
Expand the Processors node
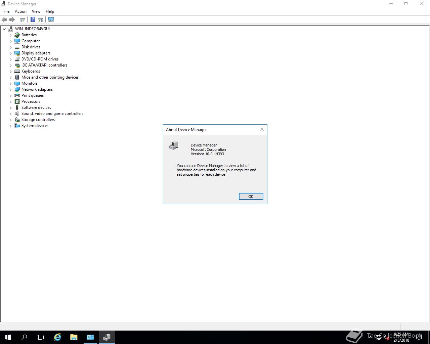click(x=10, y=101)
